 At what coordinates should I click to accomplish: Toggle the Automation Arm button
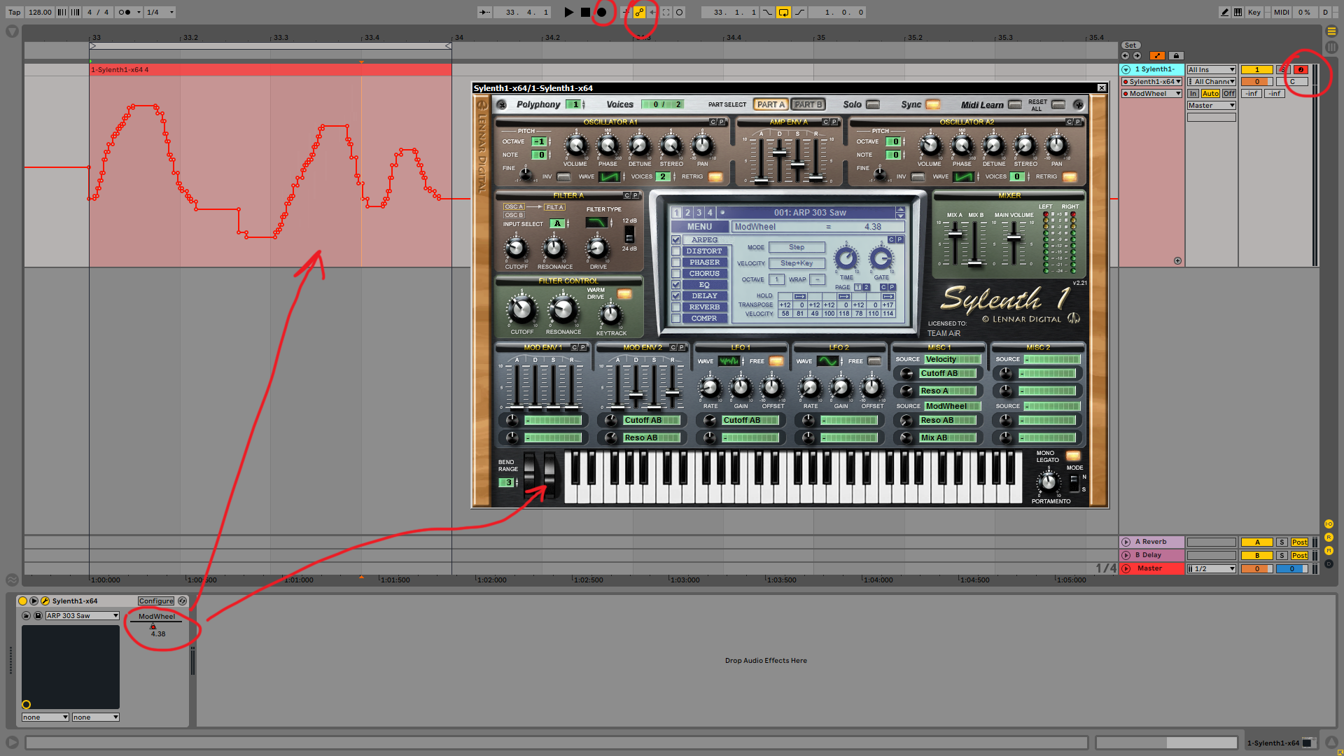pyautogui.click(x=639, y=12)
